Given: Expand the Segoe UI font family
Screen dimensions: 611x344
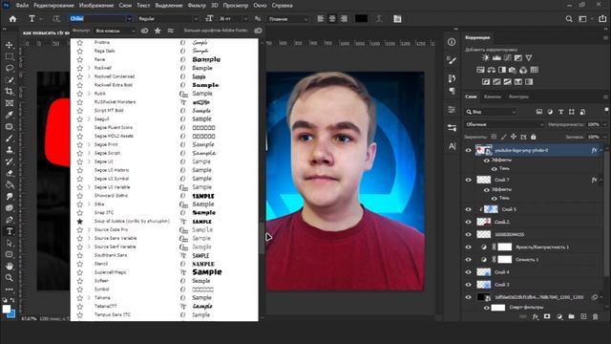Looking at the screenshot, I should pyautogui.click(x=89, y=161).
